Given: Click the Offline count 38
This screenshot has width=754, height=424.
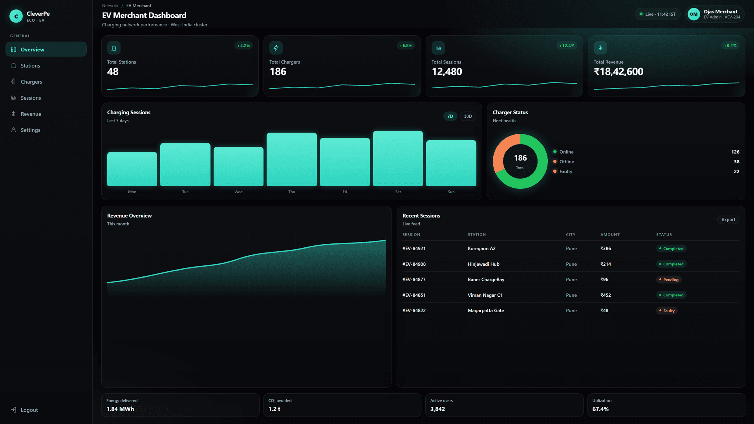Looking at the screenshot, I should pos(737,162).
